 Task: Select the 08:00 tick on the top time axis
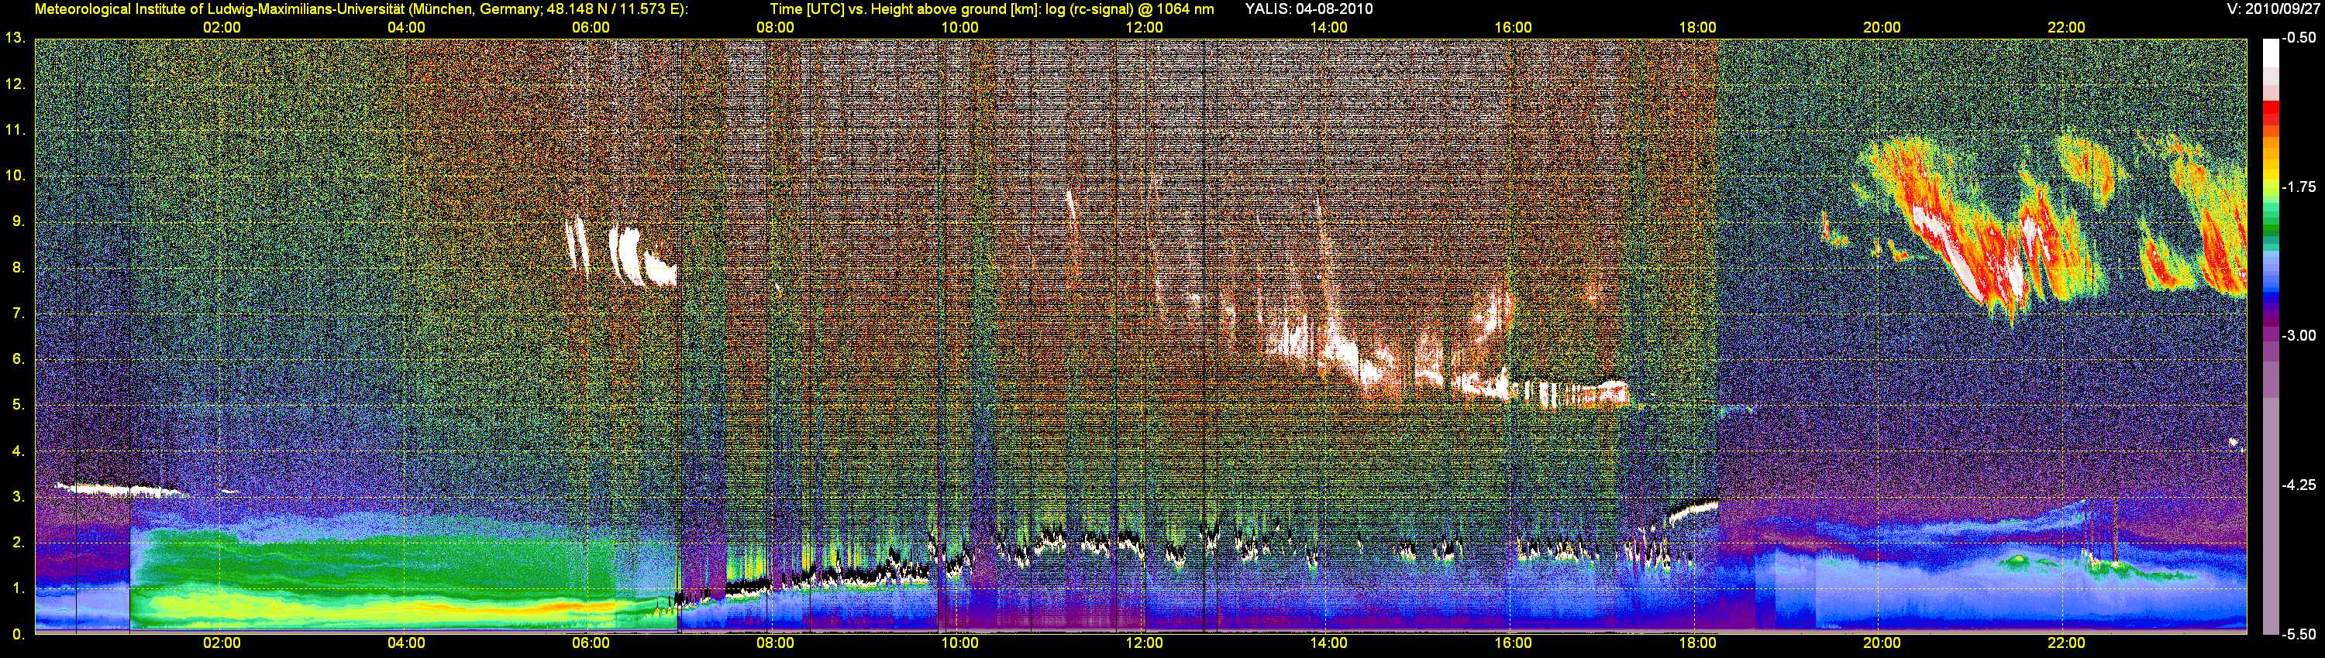click(x=775, y=28)
